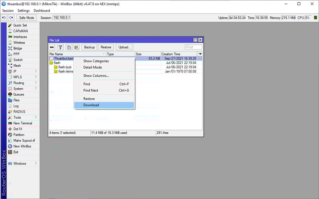The width and height of the screenshot is (319, 199).
Task: Click the Redo arrow in the toolbar
Action: [x=11, y=18]
